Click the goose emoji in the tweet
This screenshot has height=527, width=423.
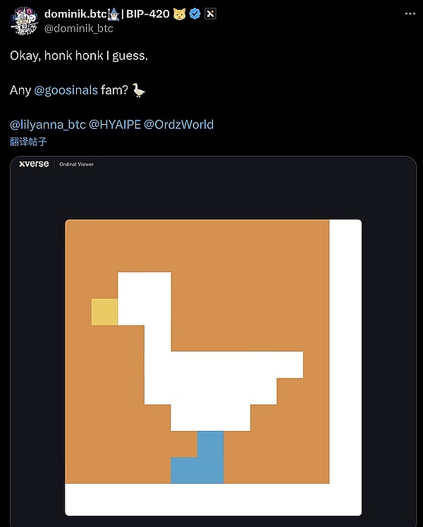click(x=139, y=90)
